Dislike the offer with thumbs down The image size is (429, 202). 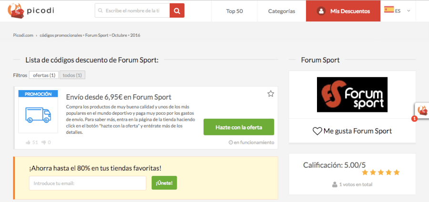click(x=43, y=142)
